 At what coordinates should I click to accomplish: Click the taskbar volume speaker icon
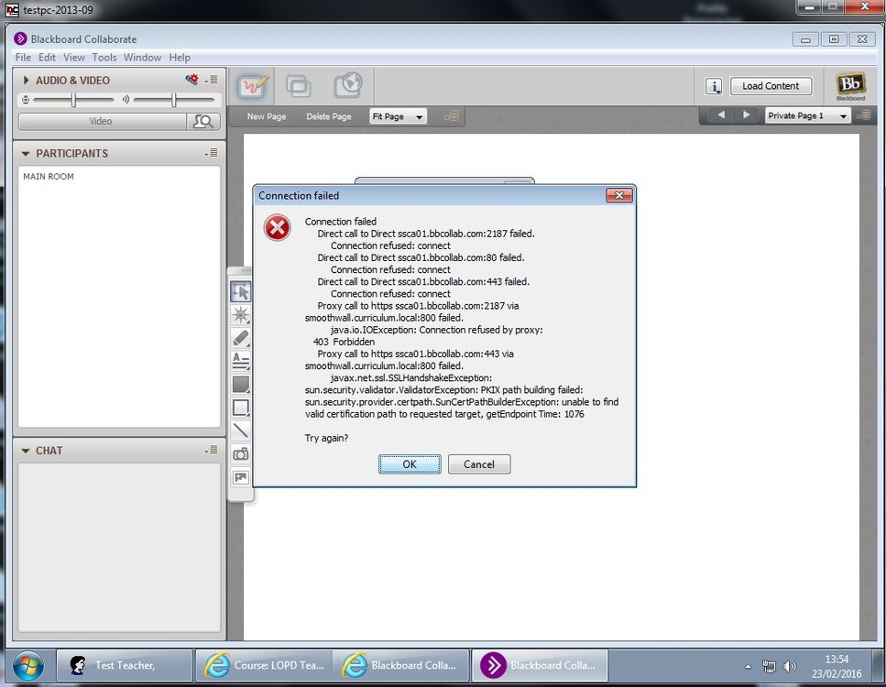pos(789,667)
